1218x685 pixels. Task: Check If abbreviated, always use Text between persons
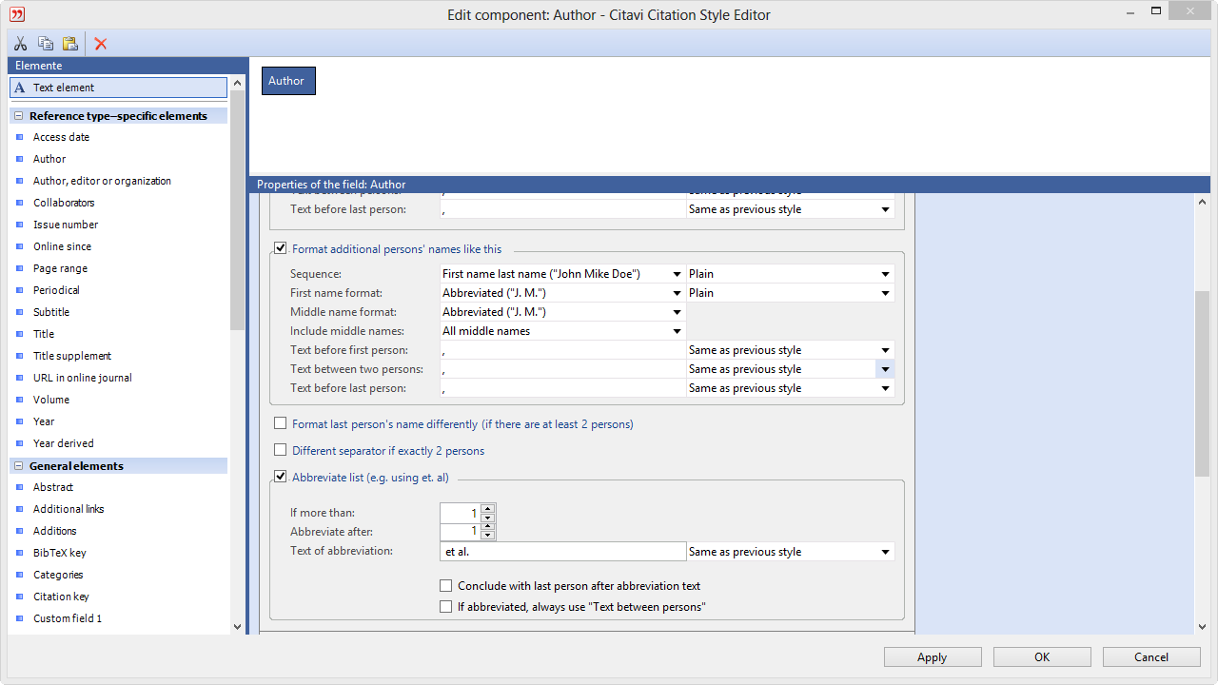pos(445,607)
